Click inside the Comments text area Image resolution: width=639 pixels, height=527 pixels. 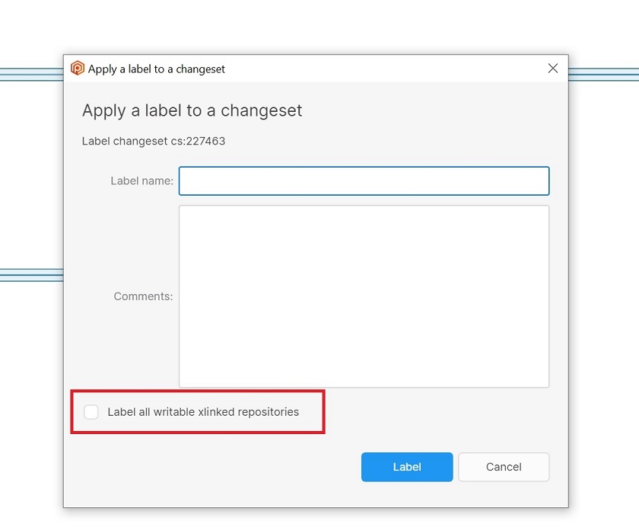[364, 296]
